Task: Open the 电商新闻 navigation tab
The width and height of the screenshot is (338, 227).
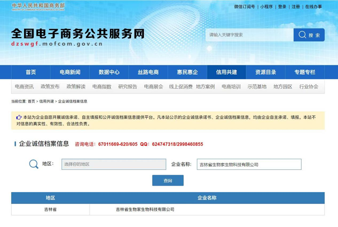Action: point(70,72)
